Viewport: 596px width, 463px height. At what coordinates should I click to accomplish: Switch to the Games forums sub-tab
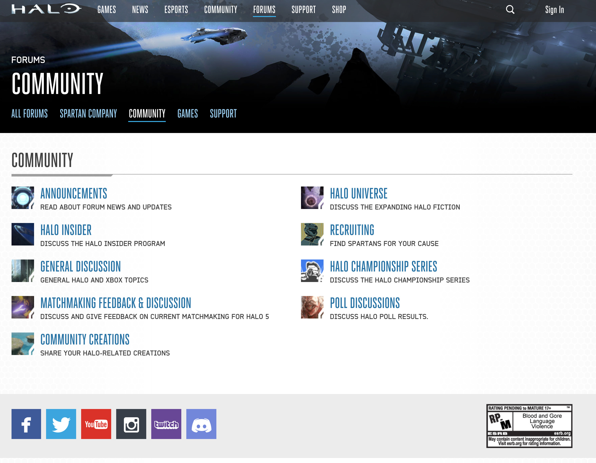pyautogui.click(x=188, y=113)
